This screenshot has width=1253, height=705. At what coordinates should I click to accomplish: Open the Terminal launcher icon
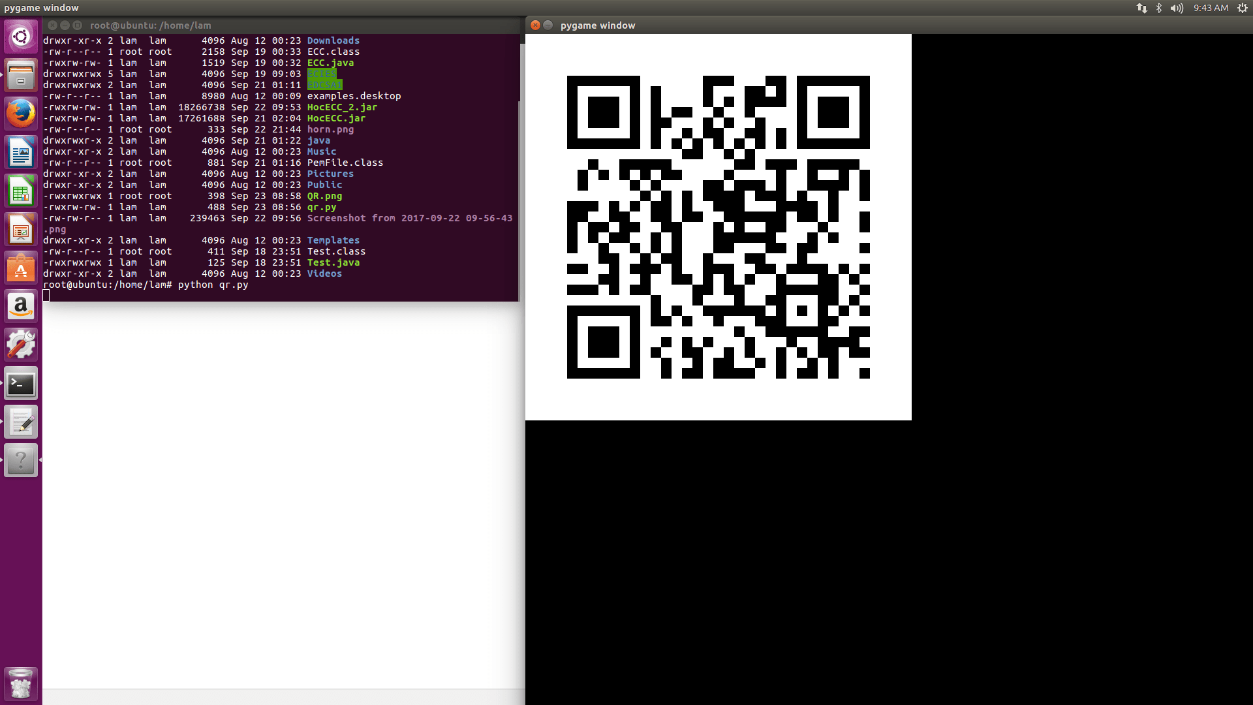coord(21,383)
